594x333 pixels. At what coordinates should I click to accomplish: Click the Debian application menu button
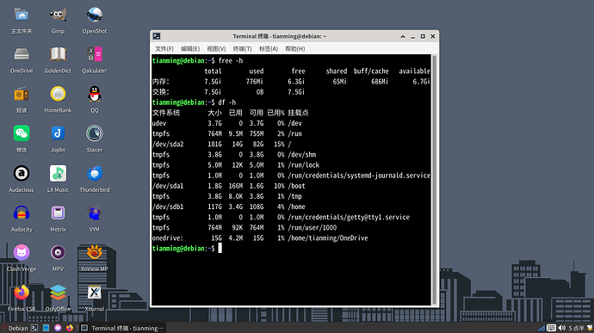[x=15, y=328]
